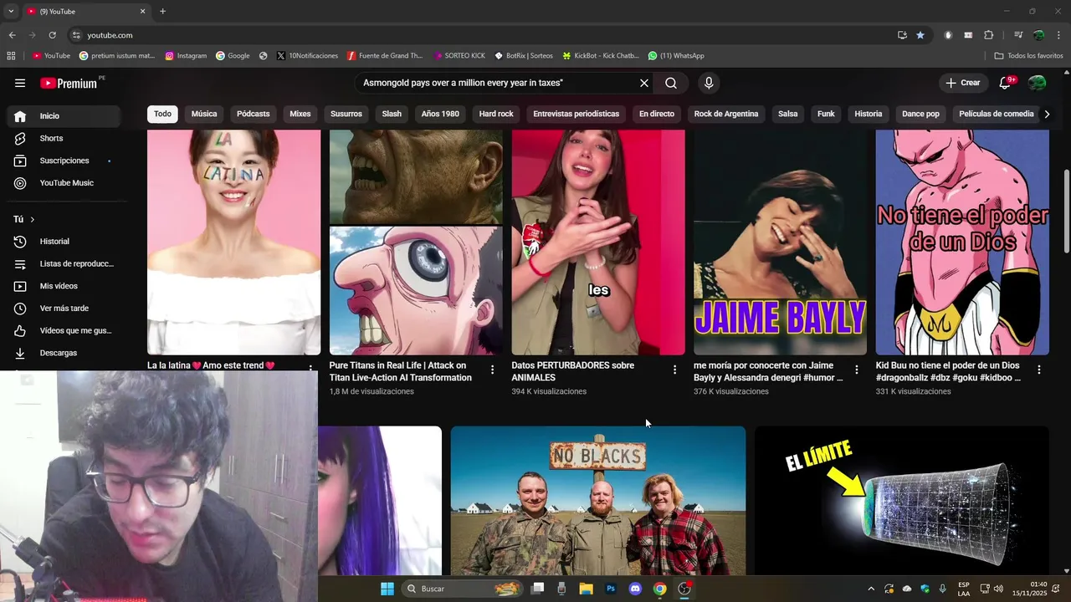Run the search with the magnifier button
This screenshot has height=602, width=1071.
671,83
